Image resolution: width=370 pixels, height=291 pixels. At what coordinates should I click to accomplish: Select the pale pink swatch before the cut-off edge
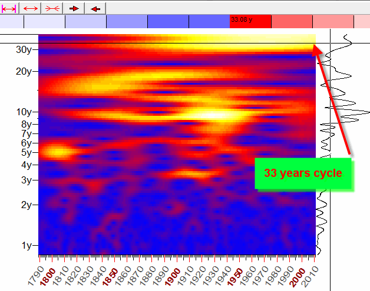click(362, 22)
